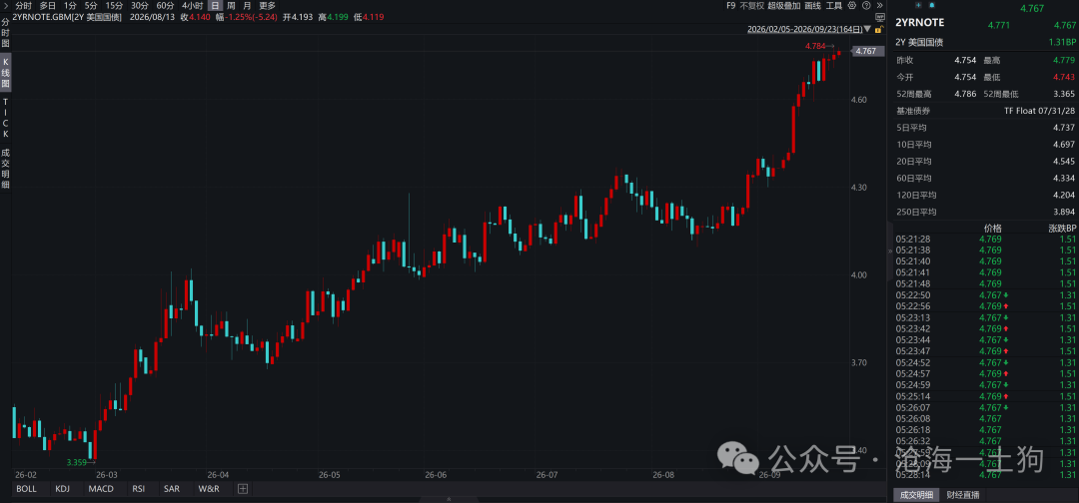
Task: Switch to 分时 period
Action: click(x=23, y=6)
